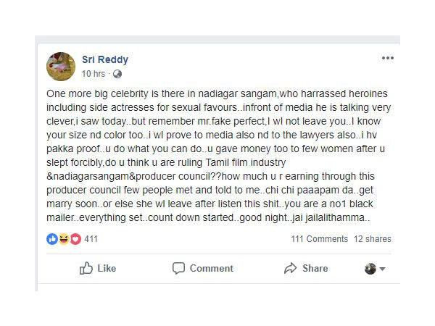Expand the profile selector dropdown arrow

pos(382,269)
